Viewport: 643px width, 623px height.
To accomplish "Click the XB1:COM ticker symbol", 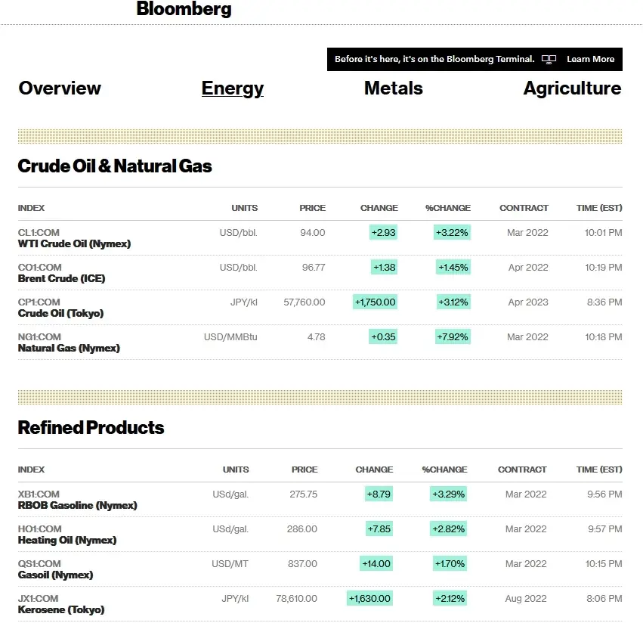I will click(39, 494).
